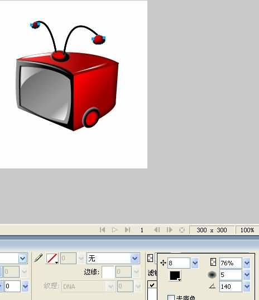Toggle the checked filter item checkmark

pyautogui.click(x=152, y=285)
